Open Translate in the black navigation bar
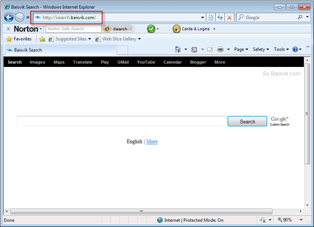The image size is (314, 227). (82, 62)
